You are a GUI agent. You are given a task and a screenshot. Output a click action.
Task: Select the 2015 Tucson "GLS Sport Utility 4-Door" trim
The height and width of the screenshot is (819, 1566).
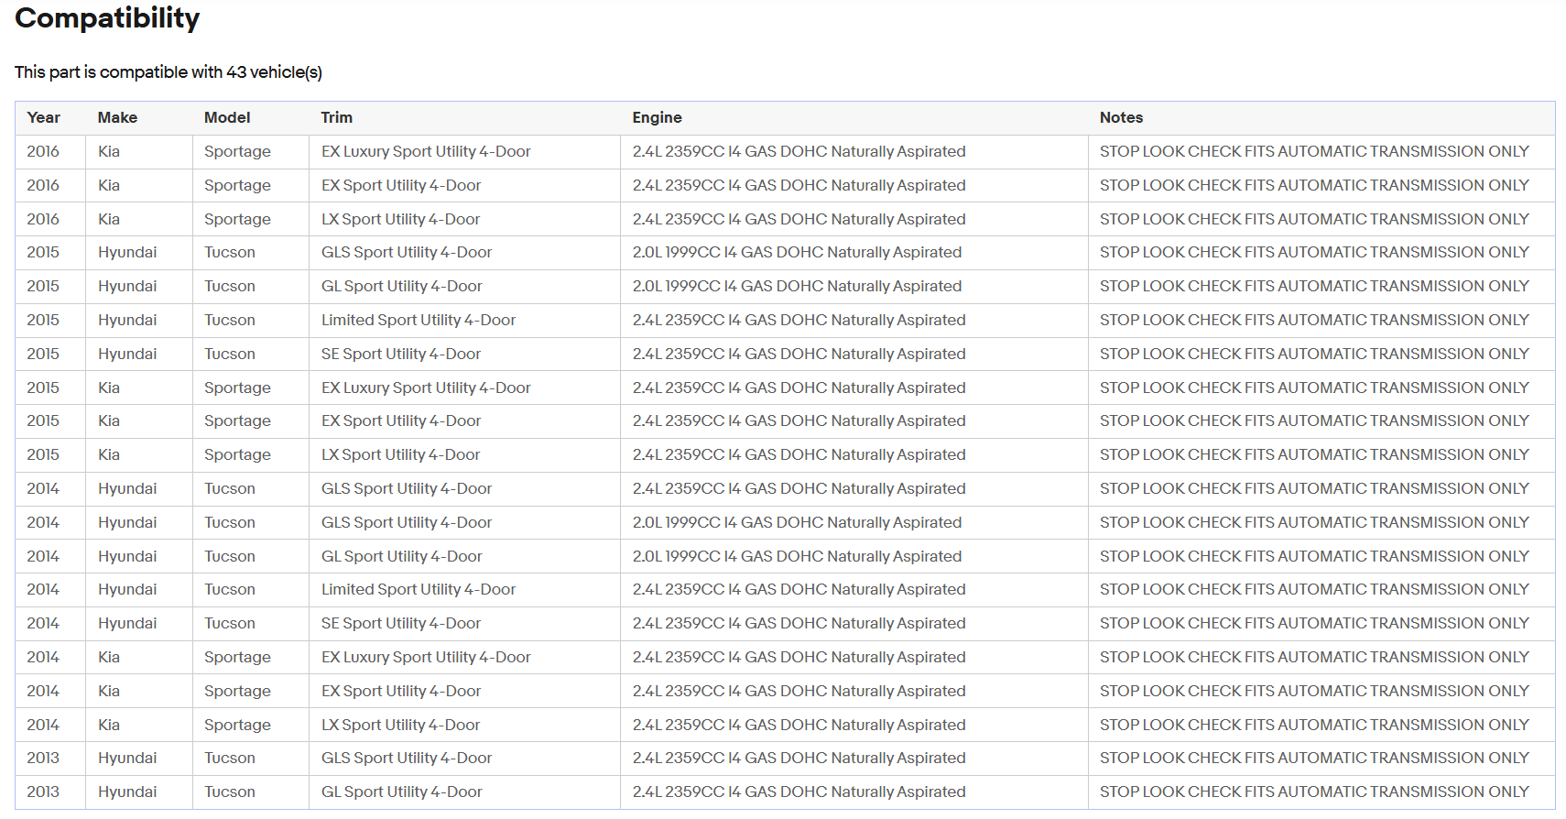pos(407,253)
